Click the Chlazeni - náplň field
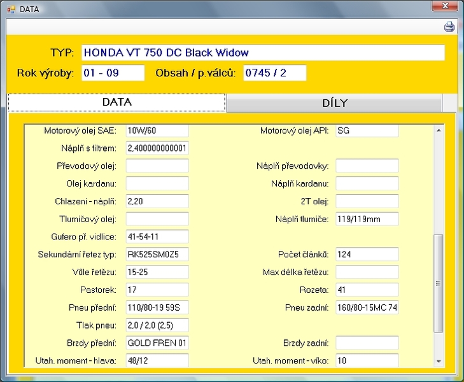The height and width of the screenshot is (382, 464). 157,201
